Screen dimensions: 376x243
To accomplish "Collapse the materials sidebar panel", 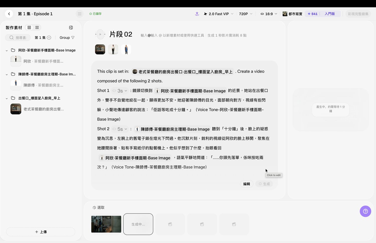I will point(71,28).
